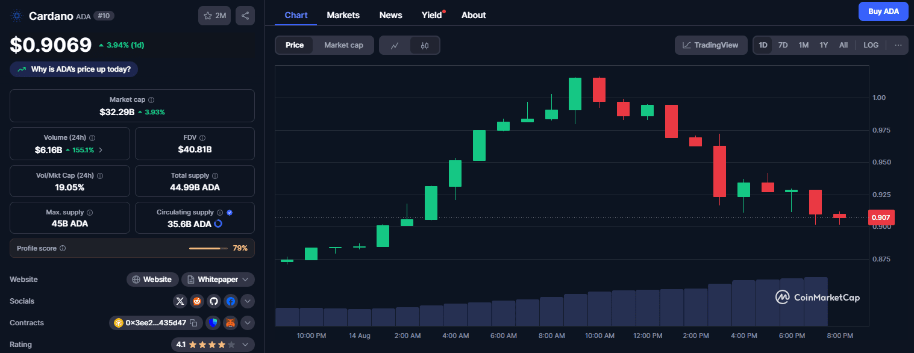Screen dimensions: 914x353
Task: Click the share icon button
Action: (x=245, y=16)
